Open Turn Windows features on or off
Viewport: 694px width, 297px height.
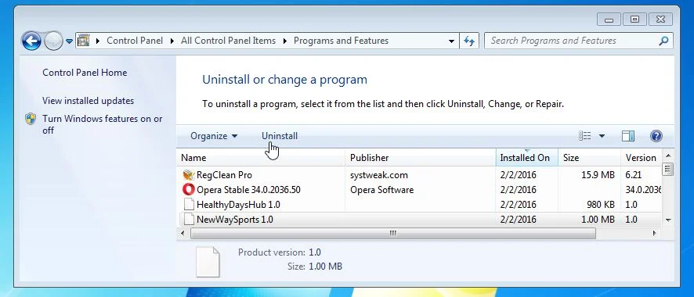point(103,124)
